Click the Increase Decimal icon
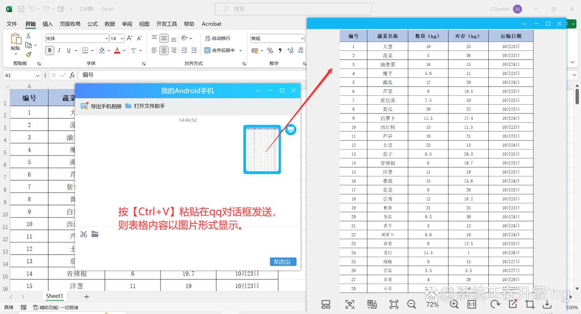 pos(290,50)
